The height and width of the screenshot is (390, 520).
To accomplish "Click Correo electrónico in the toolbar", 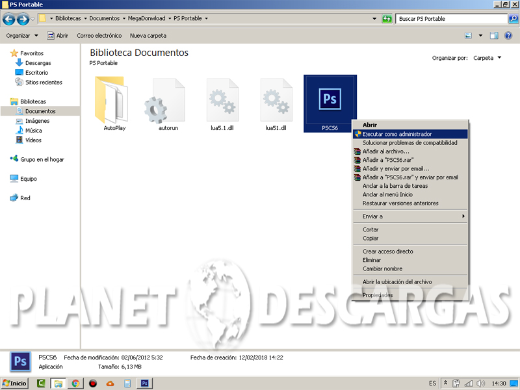I will click(99, 36).
